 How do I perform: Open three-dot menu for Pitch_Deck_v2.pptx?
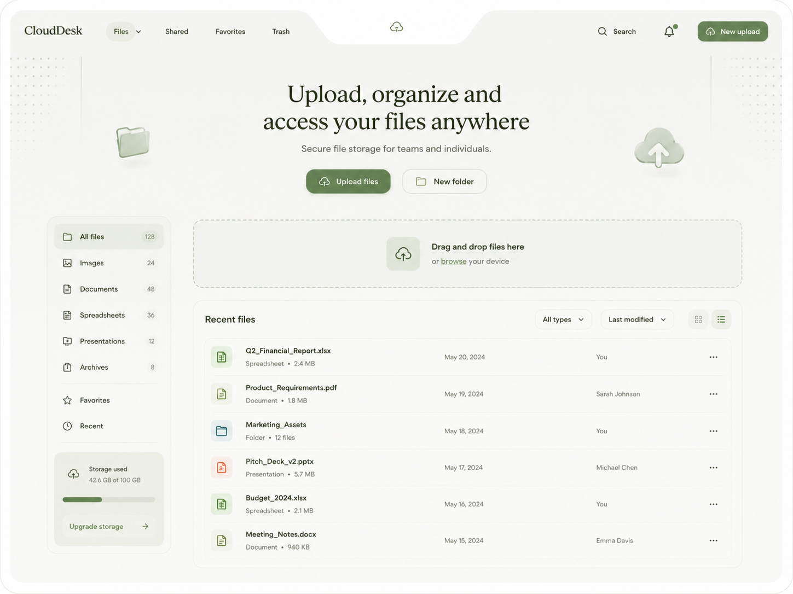(x=713, y=468)
